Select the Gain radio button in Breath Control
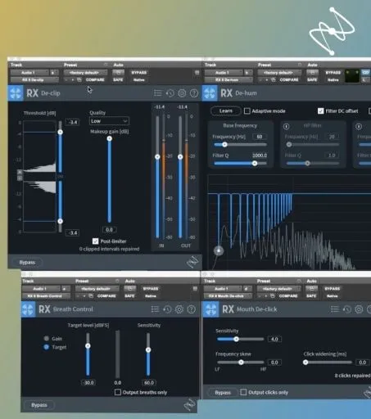The width and height of the screenshot is (371, 419). pyautogui.click(x=47, y=339)
